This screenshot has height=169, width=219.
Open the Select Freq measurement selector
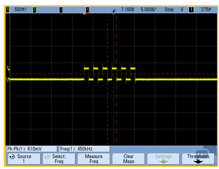(59, 159)
